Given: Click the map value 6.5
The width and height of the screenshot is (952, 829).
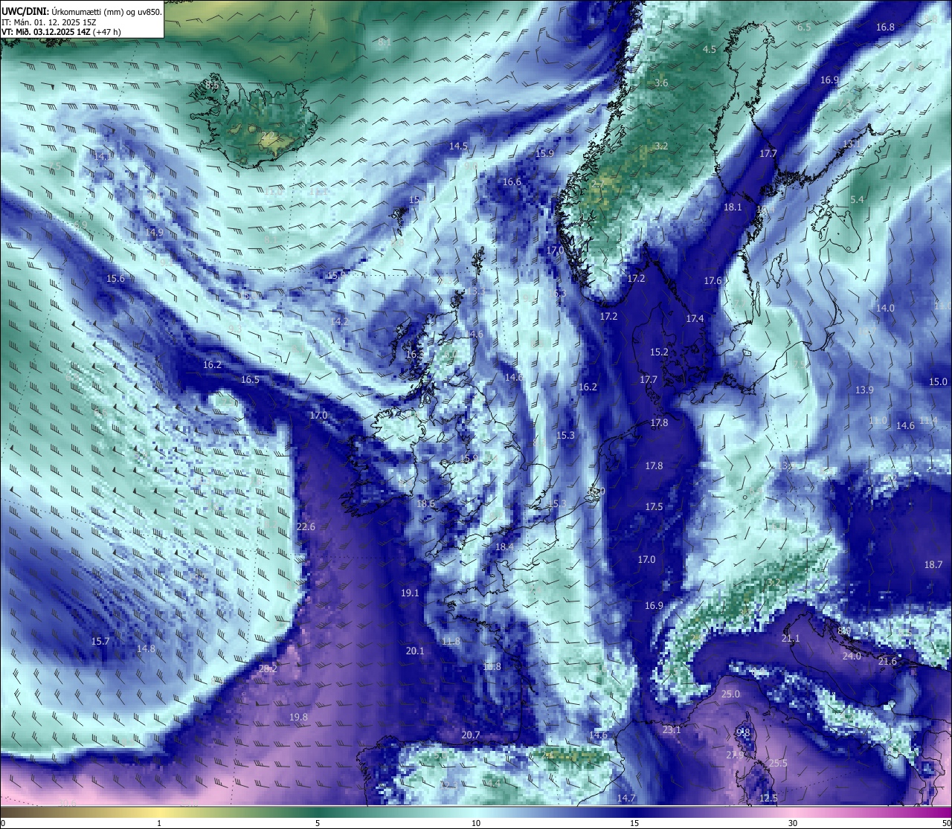Looking at the screenshot, I should (x=804, y=27).
